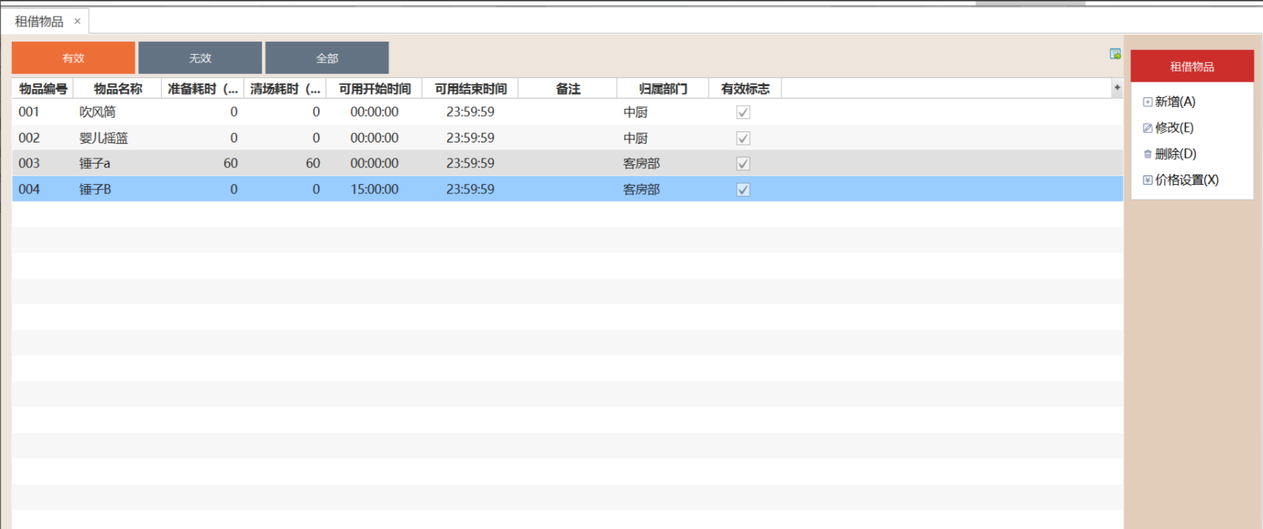The image size is (1263, 529).
Task: Click the 可用开始时间 column header
Action: click(x=374, y=89)
